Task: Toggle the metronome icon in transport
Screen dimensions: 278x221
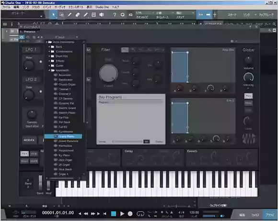Action: click(x=172, y=212)
